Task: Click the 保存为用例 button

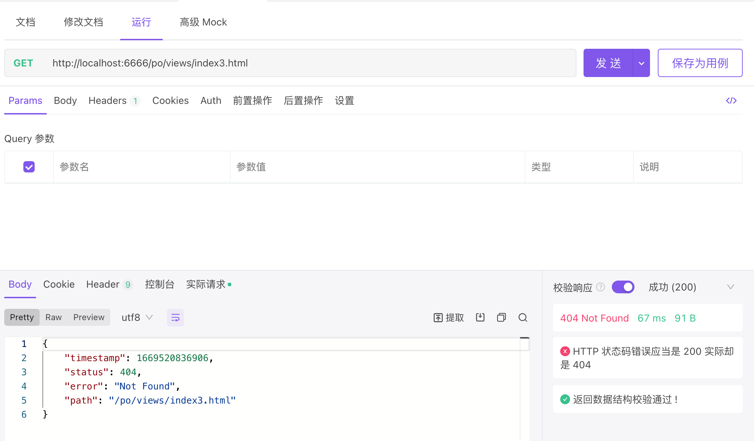Action: click(700, 63)
